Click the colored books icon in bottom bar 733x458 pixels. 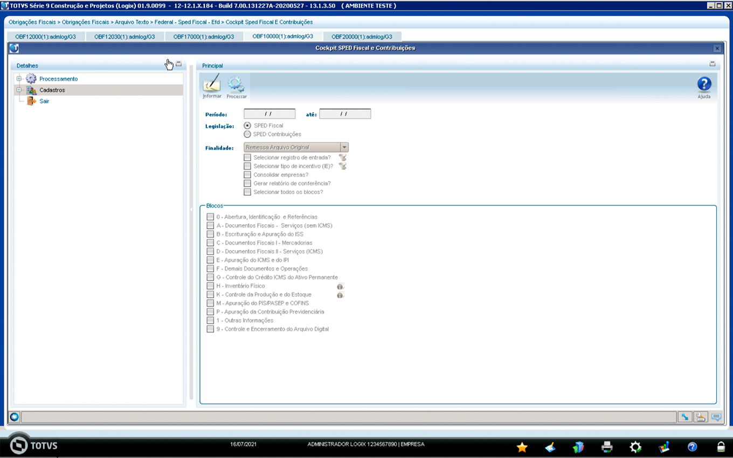click(578, 447)
